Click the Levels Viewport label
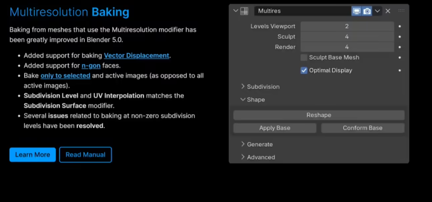The image size is (432, 202). [273, 27]
